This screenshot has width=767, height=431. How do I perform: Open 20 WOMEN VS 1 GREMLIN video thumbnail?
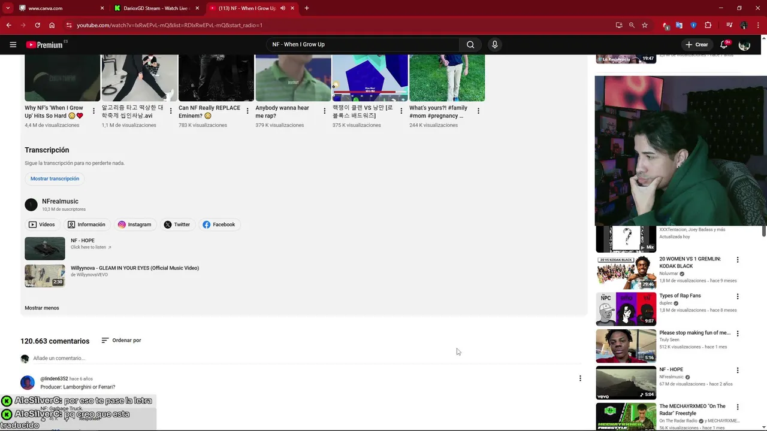coord(626,272)
